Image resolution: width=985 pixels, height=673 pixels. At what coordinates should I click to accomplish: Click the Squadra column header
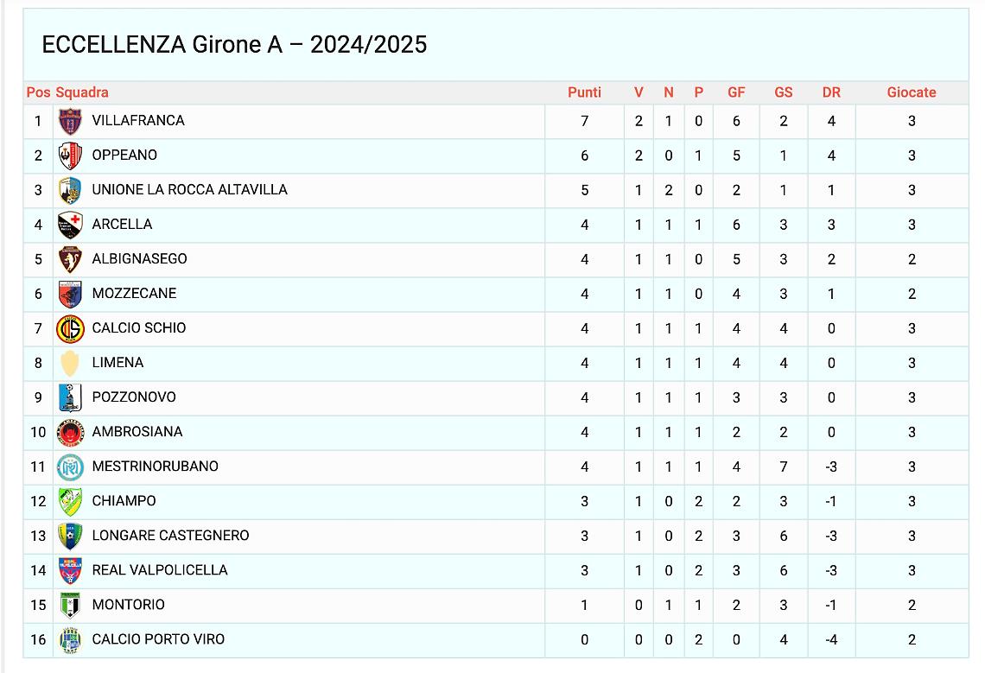point(82,92)
